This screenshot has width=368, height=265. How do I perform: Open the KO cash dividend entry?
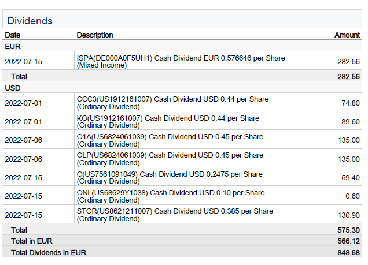pyautogui.click(x=168, y=121)
